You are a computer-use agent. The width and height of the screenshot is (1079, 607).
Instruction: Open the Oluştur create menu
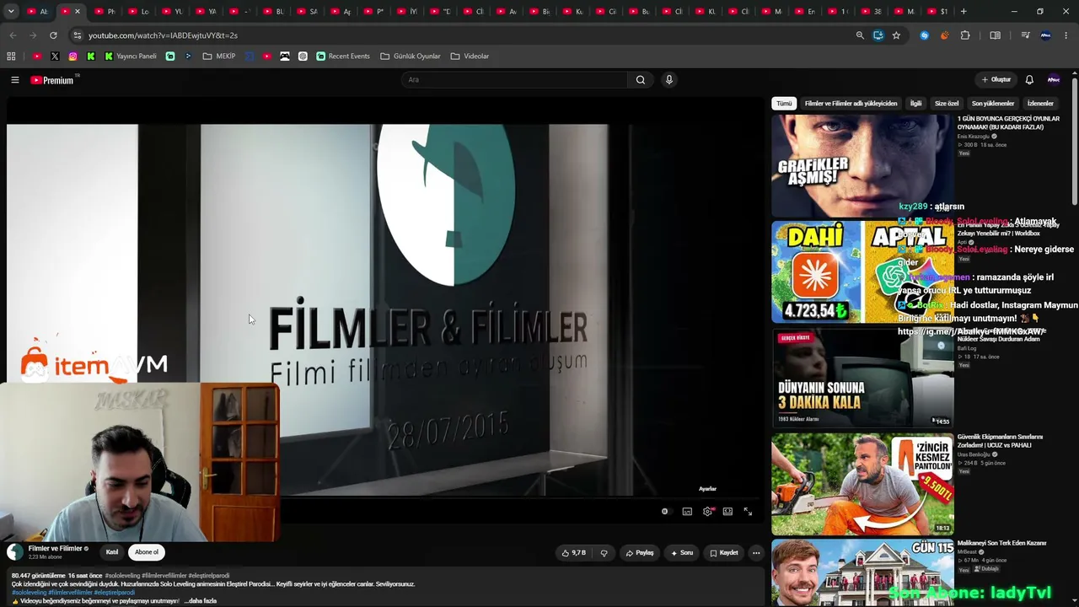(x=996, y=80)
